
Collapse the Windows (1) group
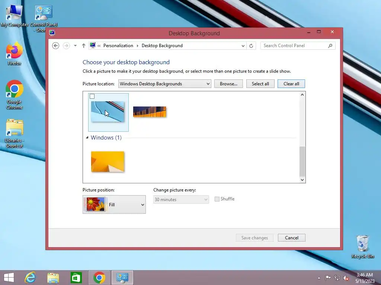[x=87, y=137]
